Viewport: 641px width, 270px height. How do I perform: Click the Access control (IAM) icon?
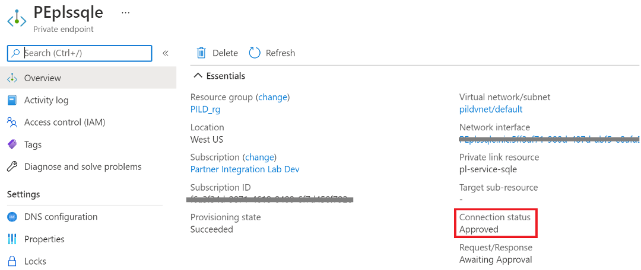[x=12, y=123]
